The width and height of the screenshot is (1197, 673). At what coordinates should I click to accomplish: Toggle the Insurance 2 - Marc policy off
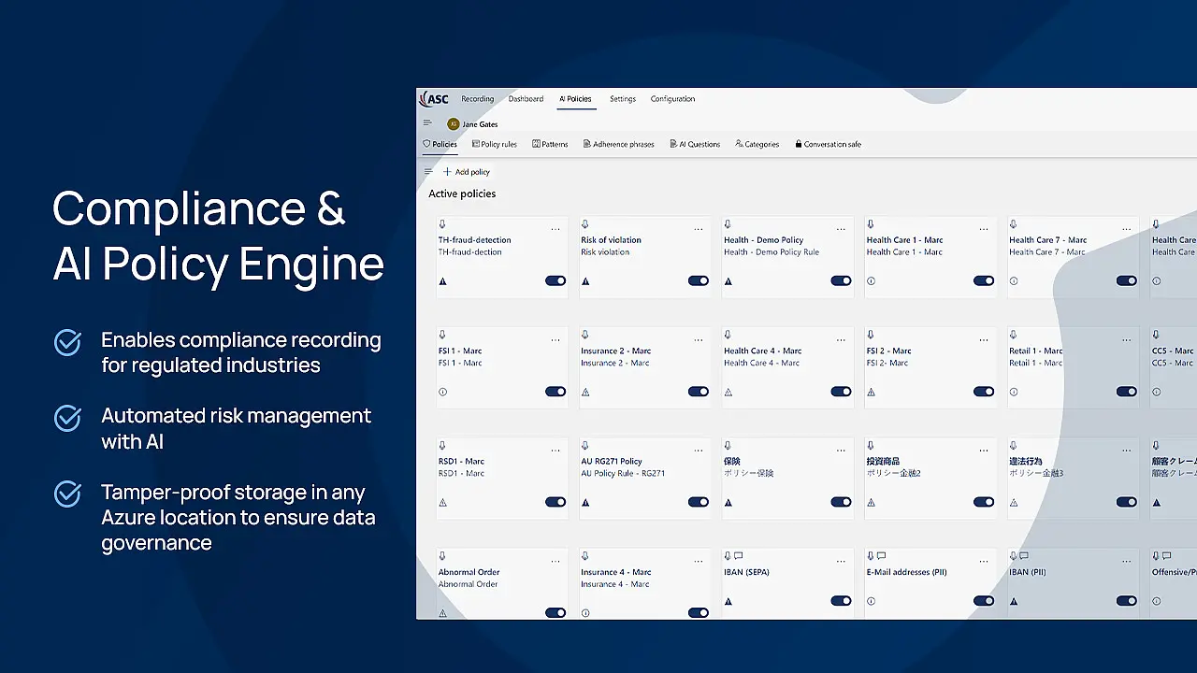pos(699,392)
